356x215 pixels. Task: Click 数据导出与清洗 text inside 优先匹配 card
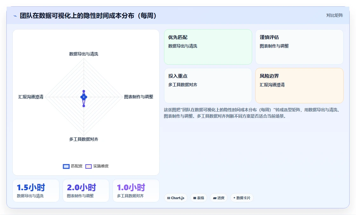(x=183, y=46)
